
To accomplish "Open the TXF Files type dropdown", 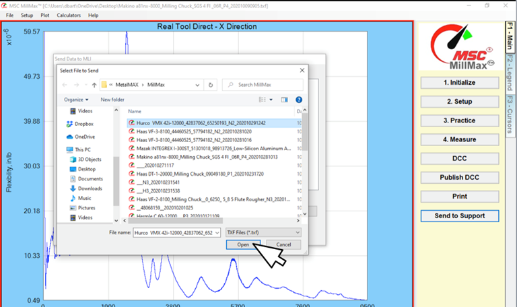I will 263,233.
